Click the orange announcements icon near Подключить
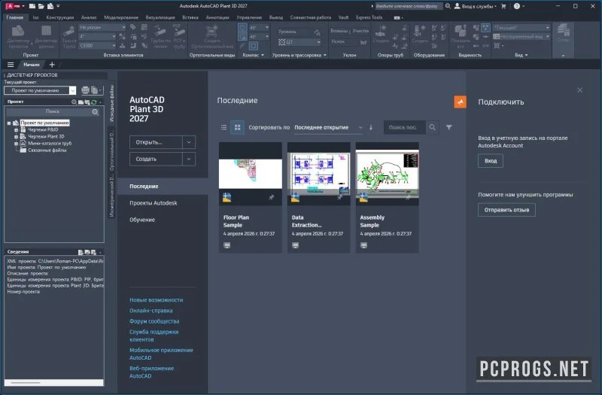The height and width of the screenshot is (395, 602). [460, 102]
